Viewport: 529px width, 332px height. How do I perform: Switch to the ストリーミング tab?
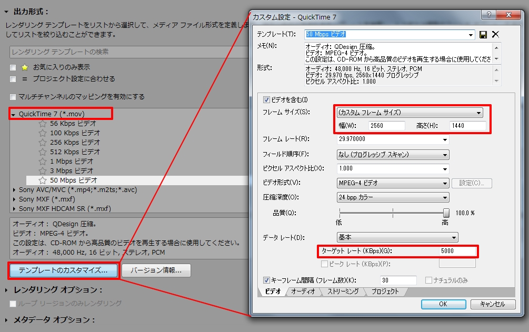343,291
